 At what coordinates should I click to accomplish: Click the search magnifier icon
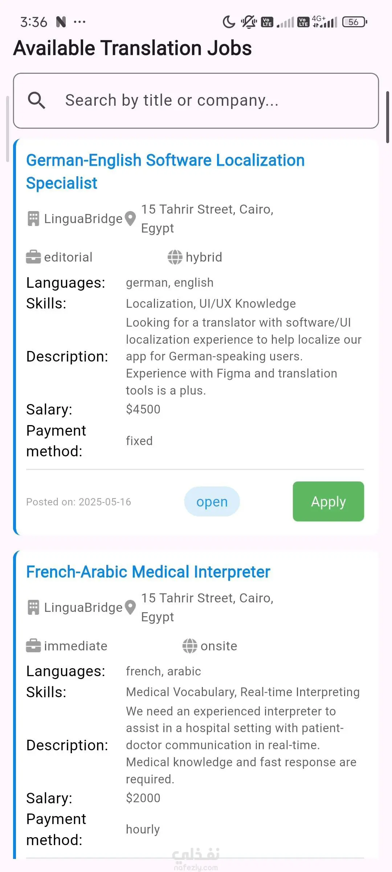coord(37,100)
